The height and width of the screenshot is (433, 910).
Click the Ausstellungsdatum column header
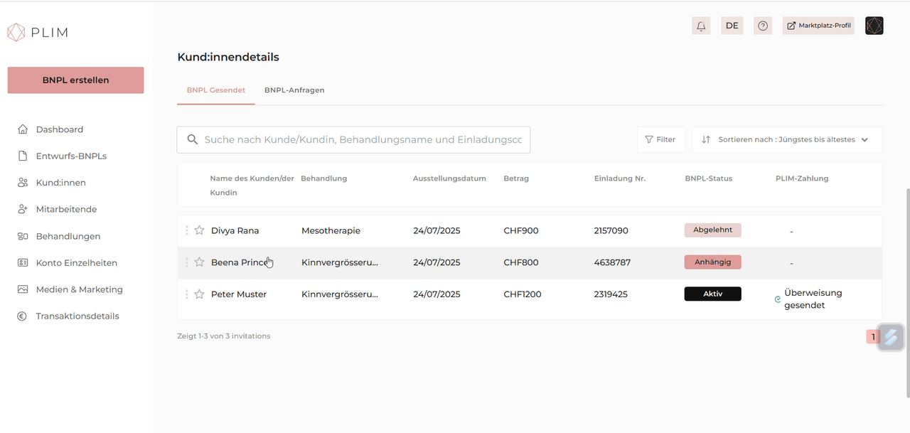point(449,178)
